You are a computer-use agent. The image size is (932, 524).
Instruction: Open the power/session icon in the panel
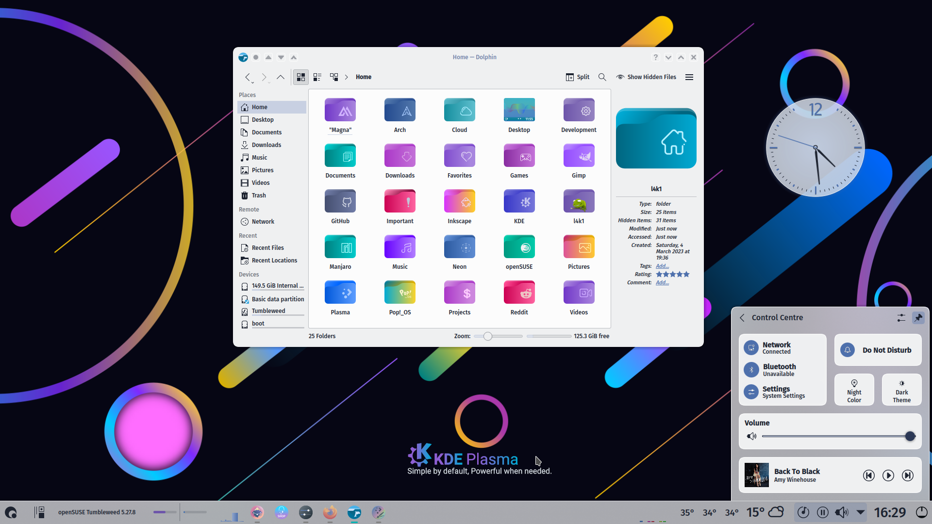coord(921,512)
